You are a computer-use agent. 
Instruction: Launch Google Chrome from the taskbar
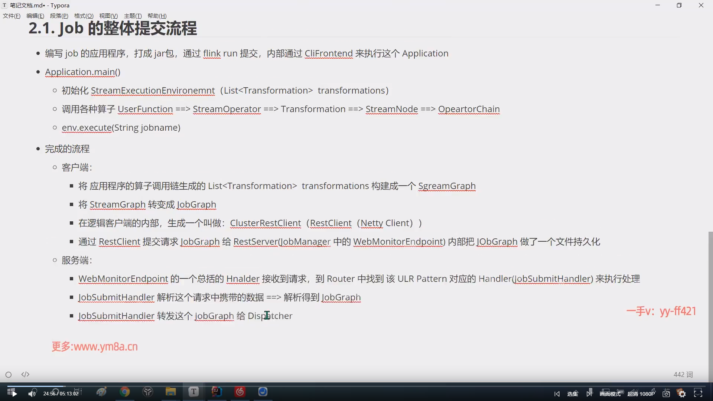(x=125, y=392)
